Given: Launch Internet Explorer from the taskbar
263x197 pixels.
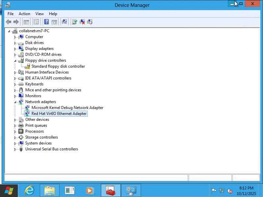Looking at the screenshot, I should tap(29, 191).
